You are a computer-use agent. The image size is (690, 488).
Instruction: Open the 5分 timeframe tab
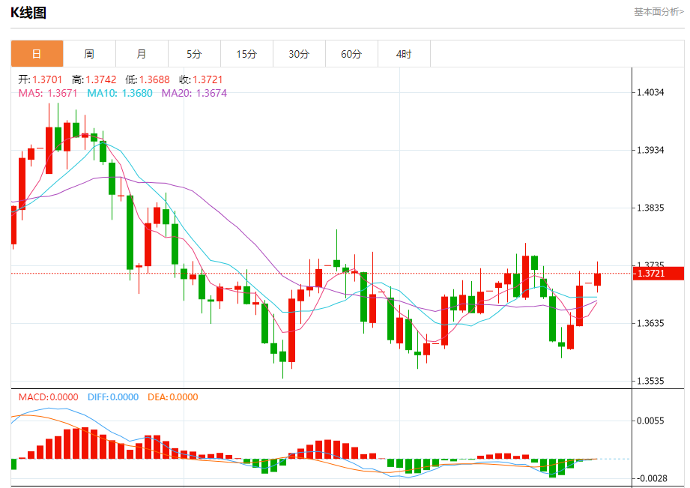(x=194, y=54)
